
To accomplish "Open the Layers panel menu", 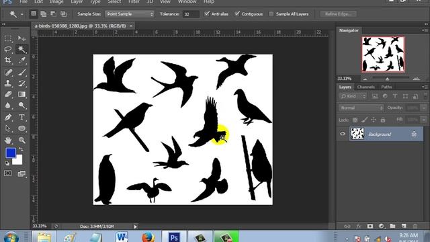I will point(425,87).
